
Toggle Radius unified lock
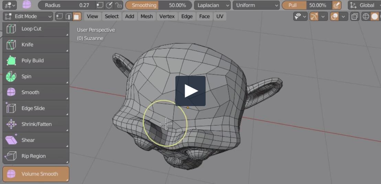[x=118, y=5]
